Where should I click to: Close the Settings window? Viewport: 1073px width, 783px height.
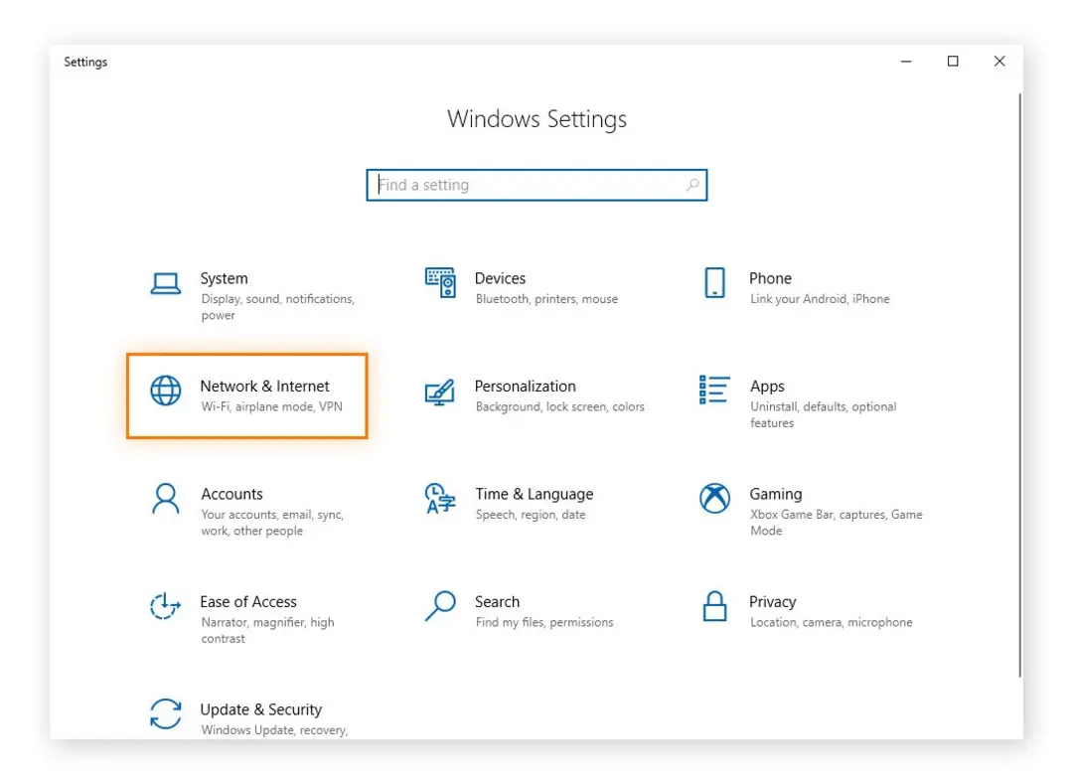tap(999, 62)
